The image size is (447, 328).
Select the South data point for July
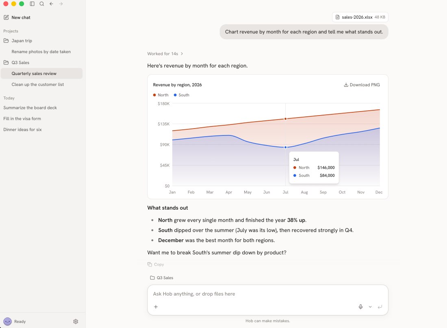285,147
